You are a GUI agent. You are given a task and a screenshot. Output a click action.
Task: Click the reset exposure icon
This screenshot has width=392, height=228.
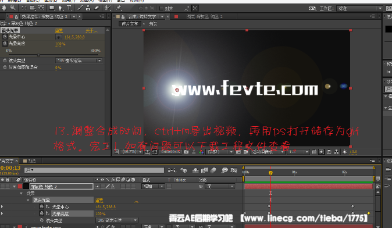tap(344, 152)
